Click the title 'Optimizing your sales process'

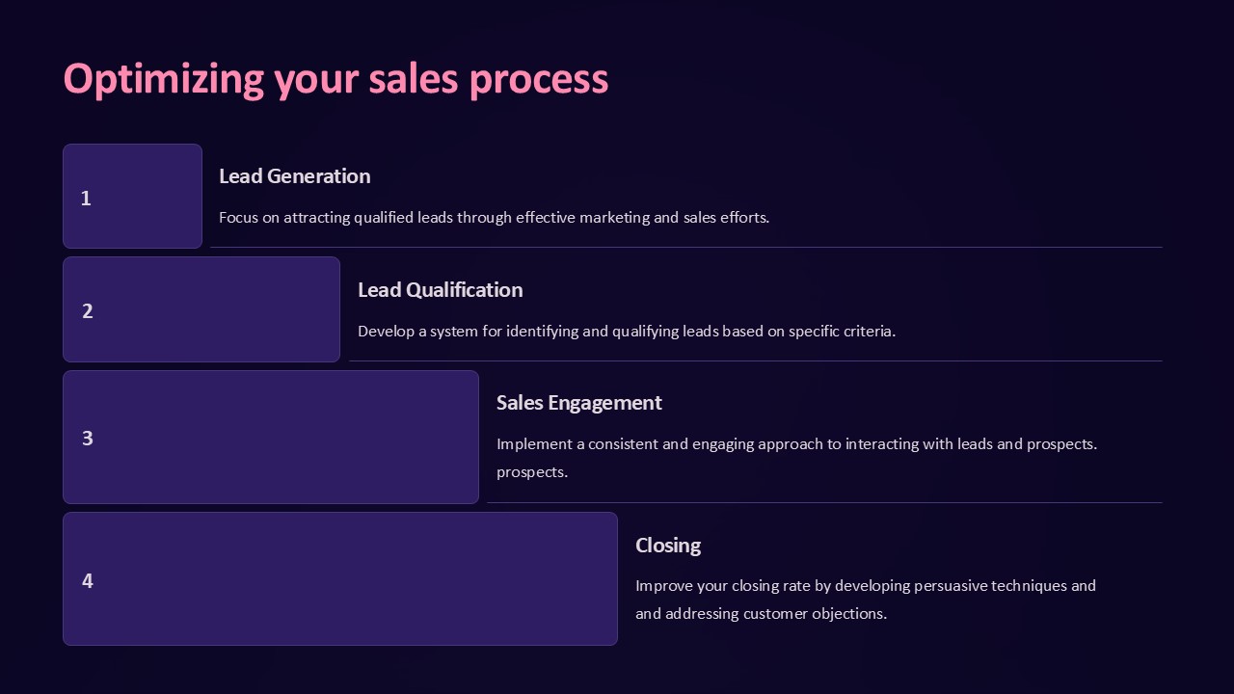coord(335,79)
